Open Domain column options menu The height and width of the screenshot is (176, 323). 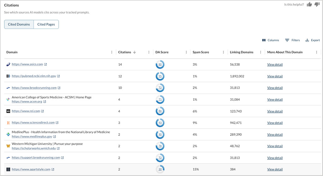click(x=112, y=52)
